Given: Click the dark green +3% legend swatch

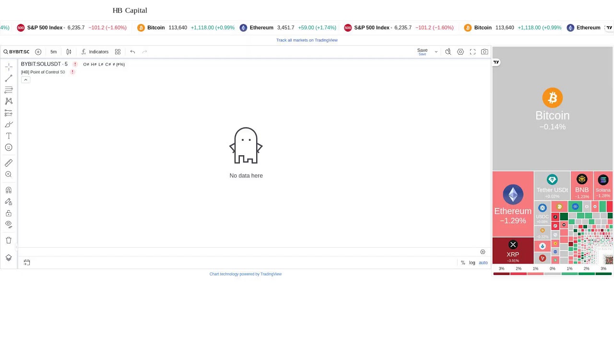Looking at the screenshot, I should pos(603,274).
